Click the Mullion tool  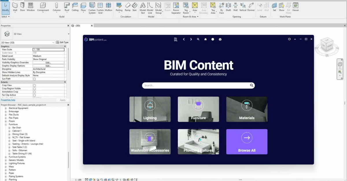click(108, 7)
